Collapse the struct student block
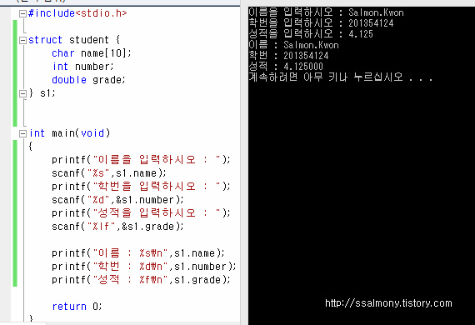This screenshot has width=475, height=325. click(x=22, y=40)
